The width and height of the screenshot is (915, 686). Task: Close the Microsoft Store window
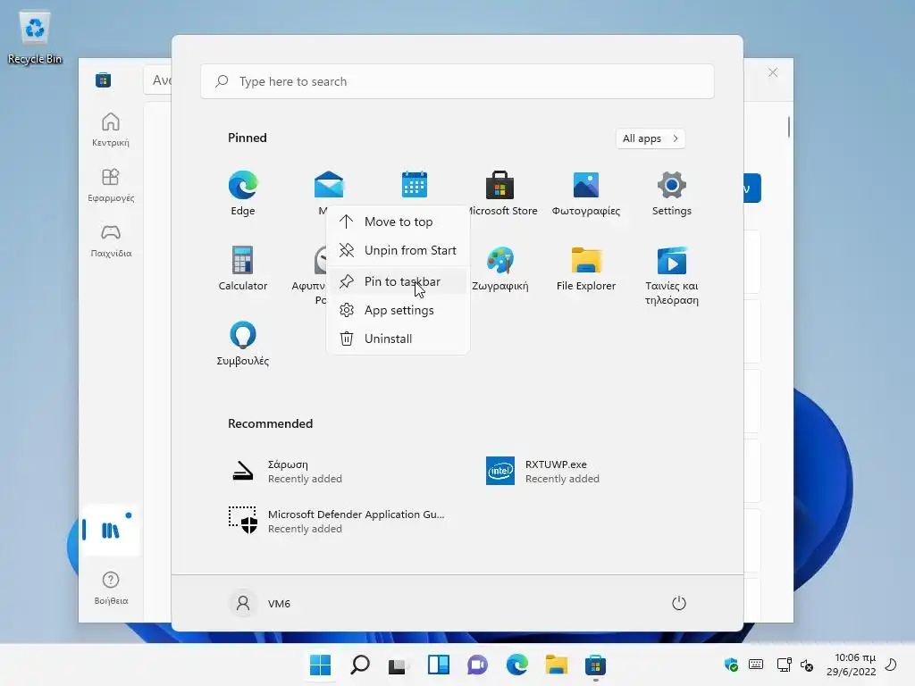773,72
